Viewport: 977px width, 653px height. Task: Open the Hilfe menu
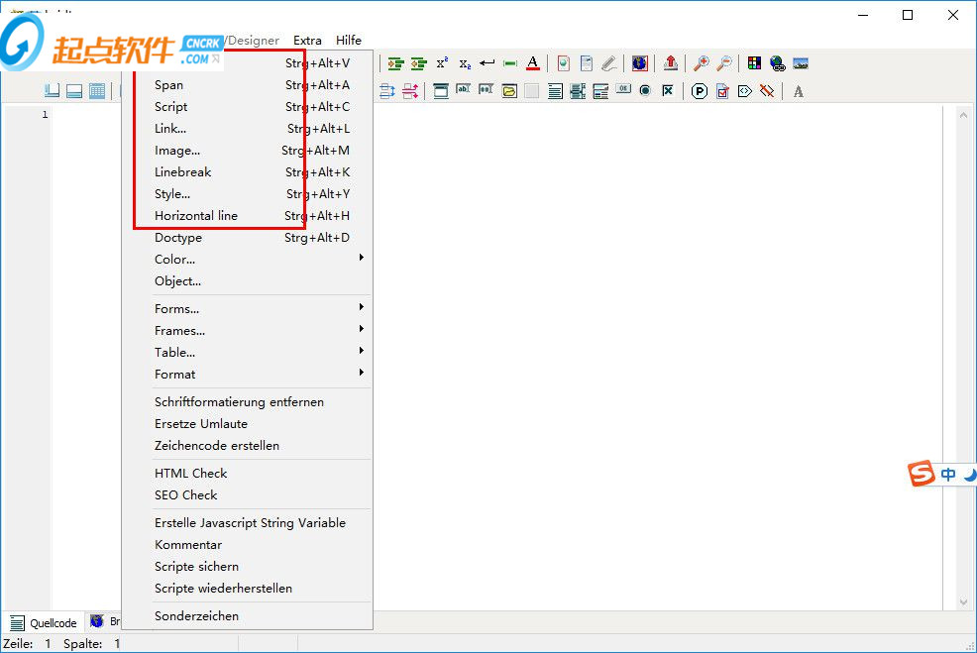(349, 40)
